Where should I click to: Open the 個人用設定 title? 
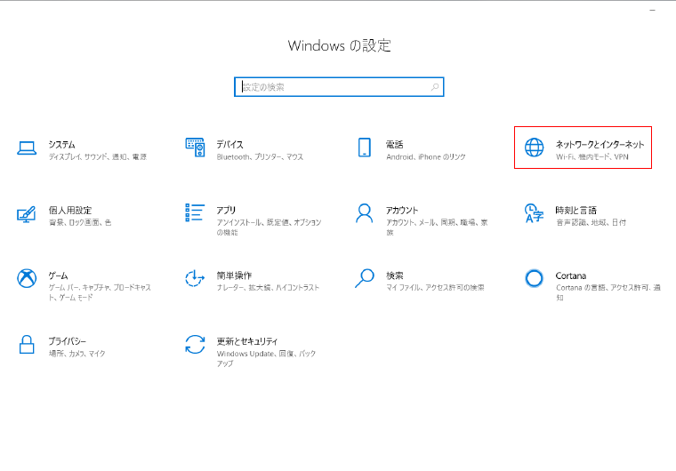70,211
